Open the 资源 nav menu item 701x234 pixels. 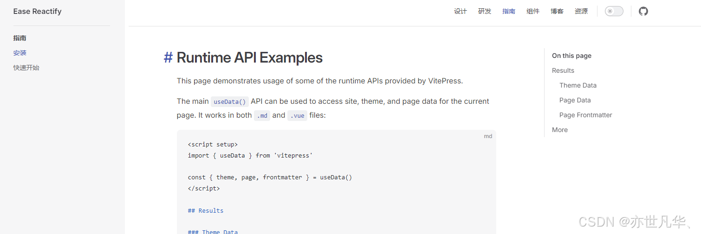pyautogui.click(x=581, y=11)
